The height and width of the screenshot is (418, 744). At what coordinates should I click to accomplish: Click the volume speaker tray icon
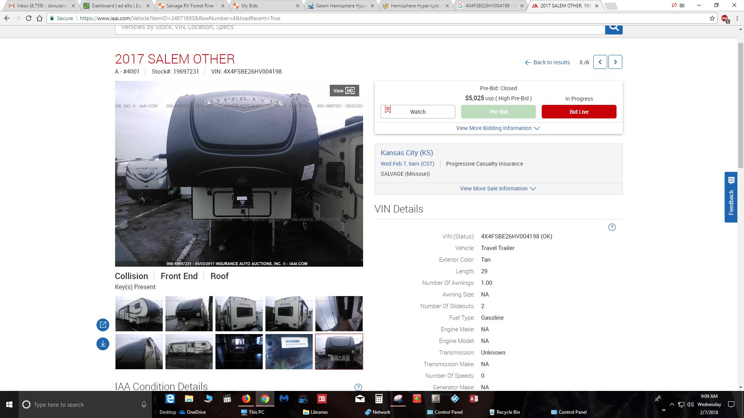tap(690, 404)
